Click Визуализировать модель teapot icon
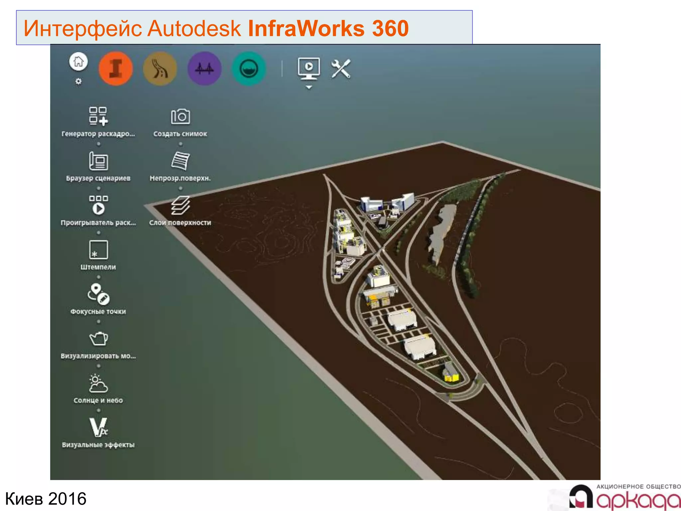Viewport: 681px width, 511px height. [x=98, y=339]
